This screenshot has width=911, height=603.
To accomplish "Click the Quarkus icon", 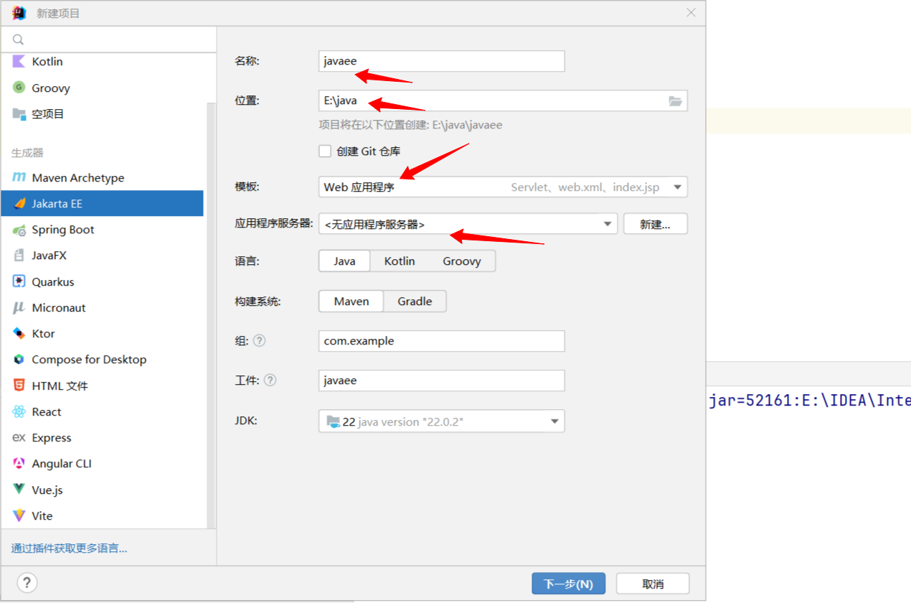I will [x=19, y=281].
